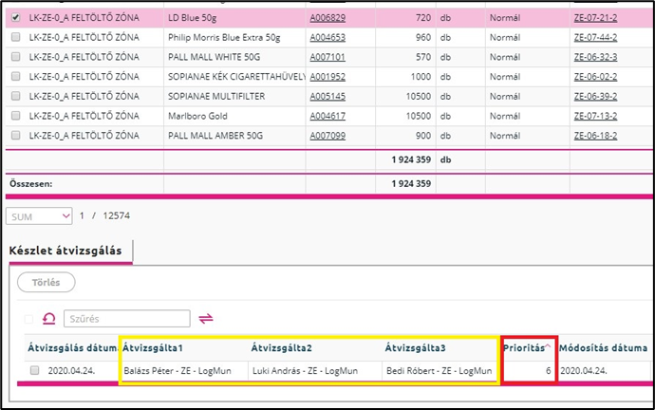Click the quantity 1000 cell
655x410 pixels.
pyautogui.click(x=421, y=77)
